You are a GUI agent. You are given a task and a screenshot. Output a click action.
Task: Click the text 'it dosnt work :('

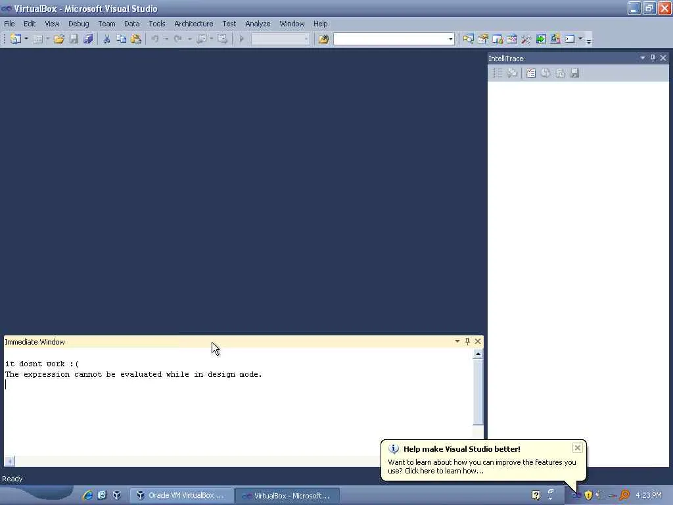(x=41, y=364)
